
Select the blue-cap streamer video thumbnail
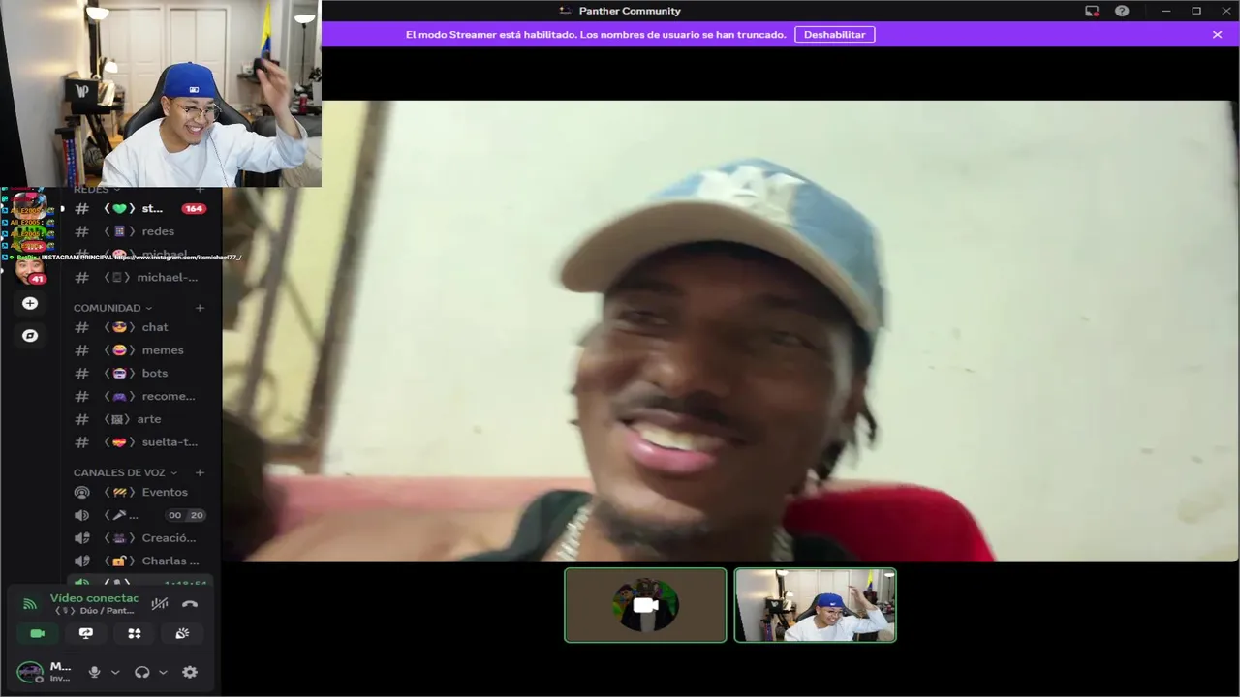(816, 605)
